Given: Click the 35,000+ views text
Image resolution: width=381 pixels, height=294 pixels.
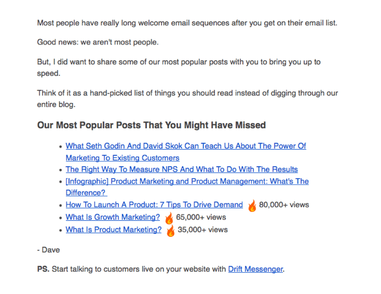Looking at the screenshot, I should click(202, 230).
